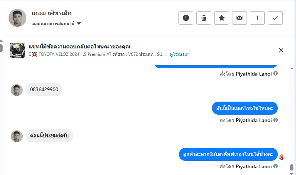
Task: Click the spam report icon button
Action: (x=186, y=18)
